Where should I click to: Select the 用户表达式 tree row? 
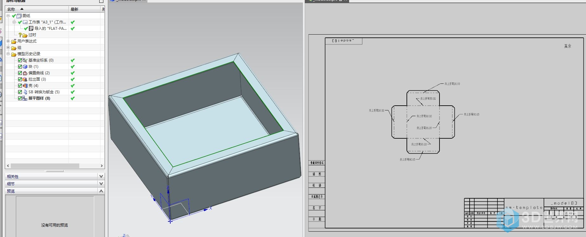(x=27, y=41)
